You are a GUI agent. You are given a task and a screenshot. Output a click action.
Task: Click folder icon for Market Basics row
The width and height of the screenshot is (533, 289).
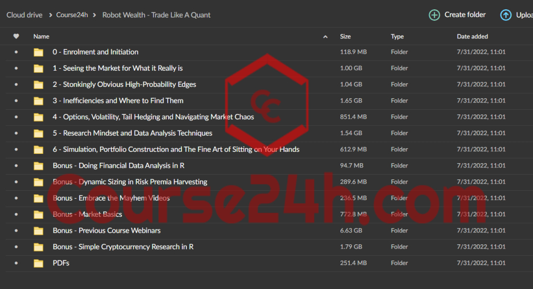point(39,214)
